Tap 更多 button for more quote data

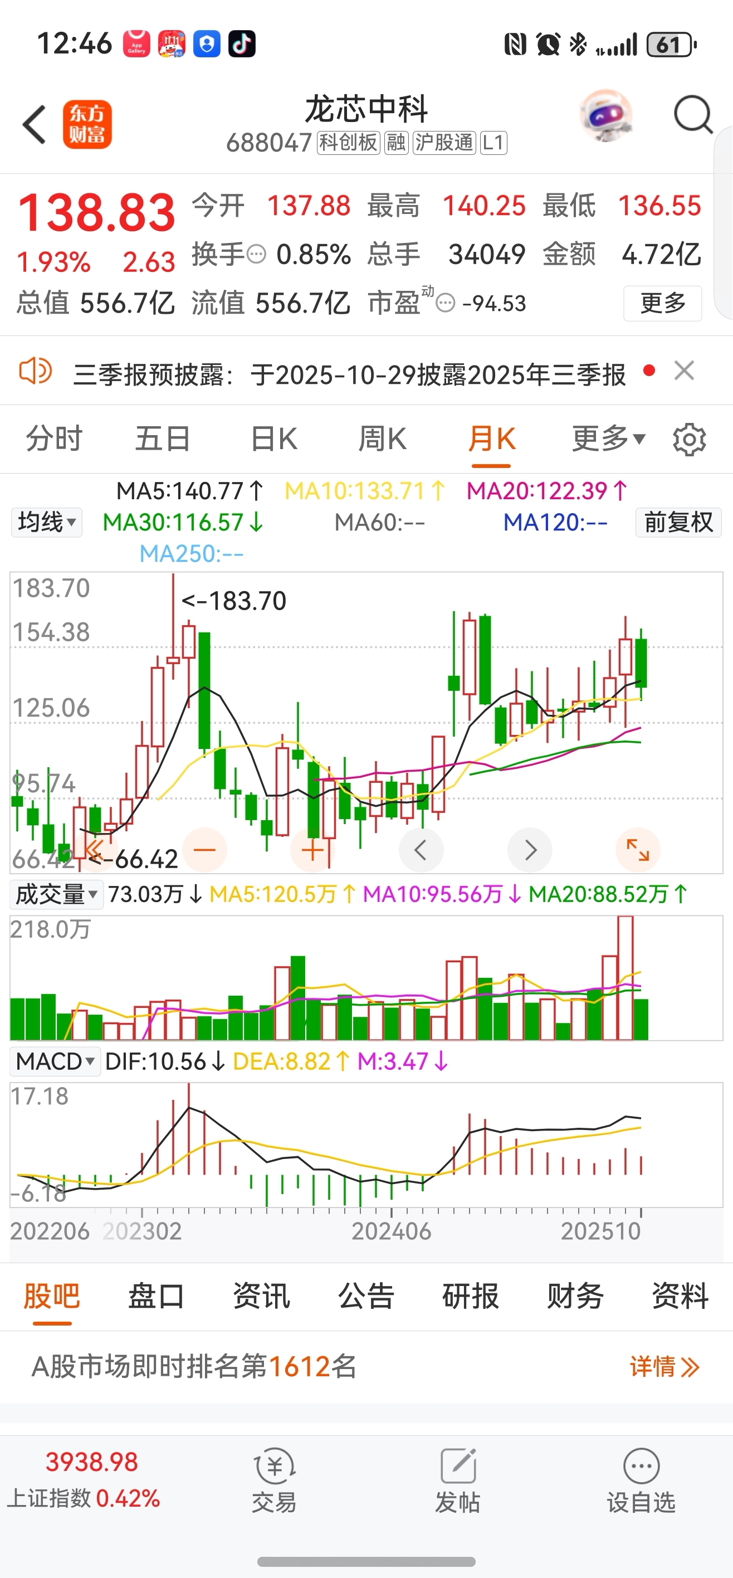click(x=663, y=303)
